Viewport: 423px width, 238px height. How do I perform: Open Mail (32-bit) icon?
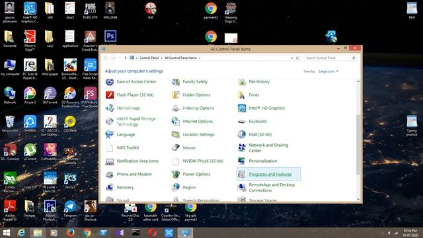[242, 135]
